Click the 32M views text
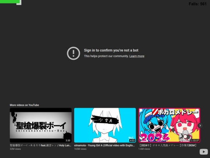This screenshot has height=158, width=210. tap(15, 149)
